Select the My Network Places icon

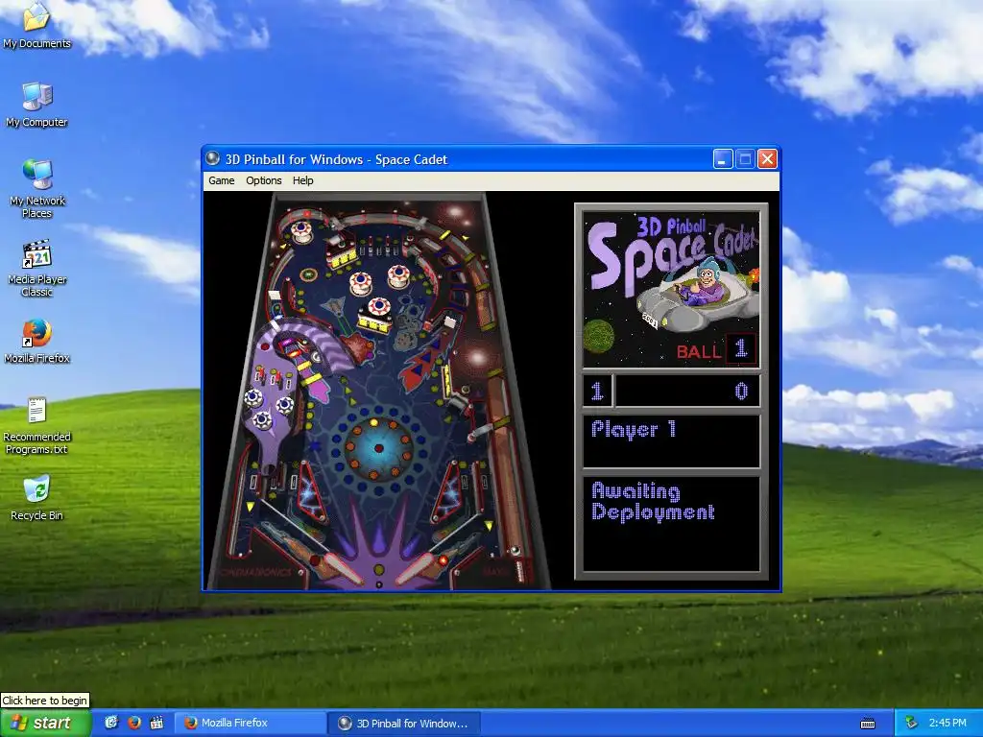[x=37, y=189]
